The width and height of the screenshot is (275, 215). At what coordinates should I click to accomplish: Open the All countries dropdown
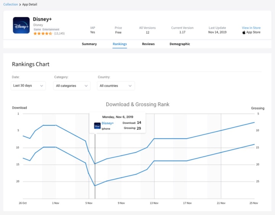(x=116, y=86)
